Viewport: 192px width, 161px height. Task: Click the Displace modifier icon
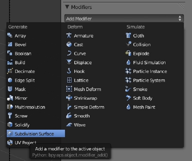(x=69, y=62)
